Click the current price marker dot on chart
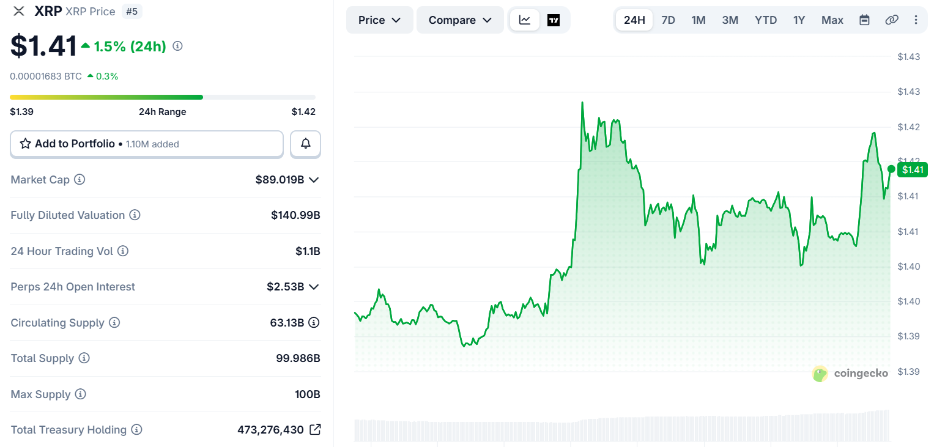The image size is (934, 447). pos(891,169)
